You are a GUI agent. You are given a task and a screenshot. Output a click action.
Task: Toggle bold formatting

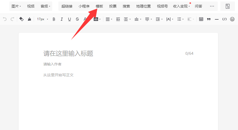(x=54, y=19)
